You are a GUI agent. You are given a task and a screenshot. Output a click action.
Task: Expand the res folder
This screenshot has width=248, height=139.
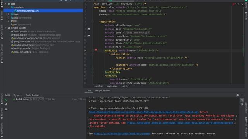tap(9, 21)
